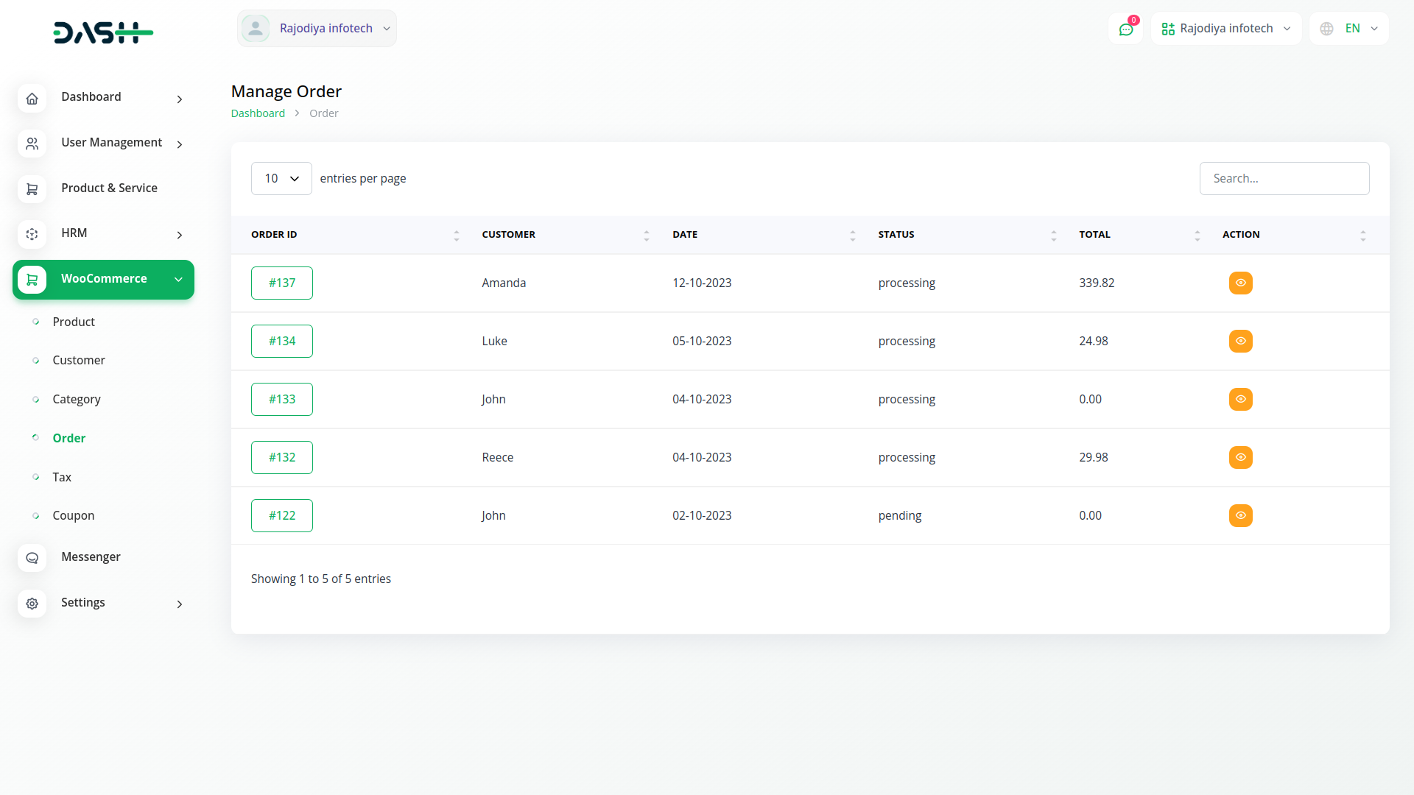This screenshot has height=795, width=1414.
Task: View order #133 using eye button
Action: [1240, 399]
